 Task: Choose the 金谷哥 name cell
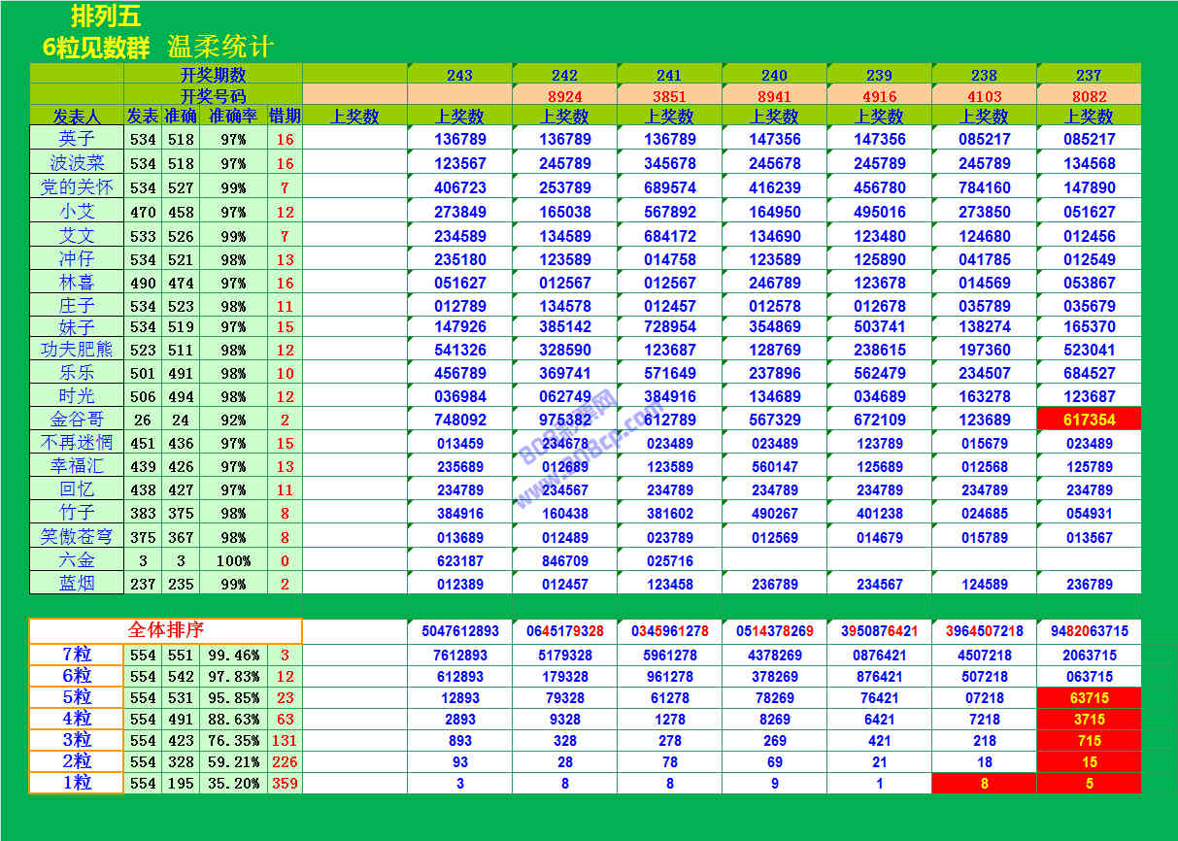77,419
